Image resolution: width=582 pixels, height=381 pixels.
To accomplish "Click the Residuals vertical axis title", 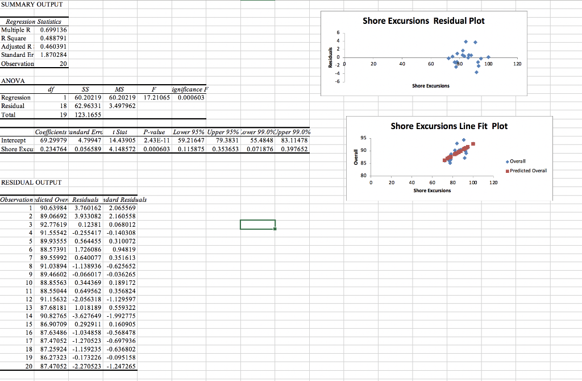I will [x=330, y=57].
